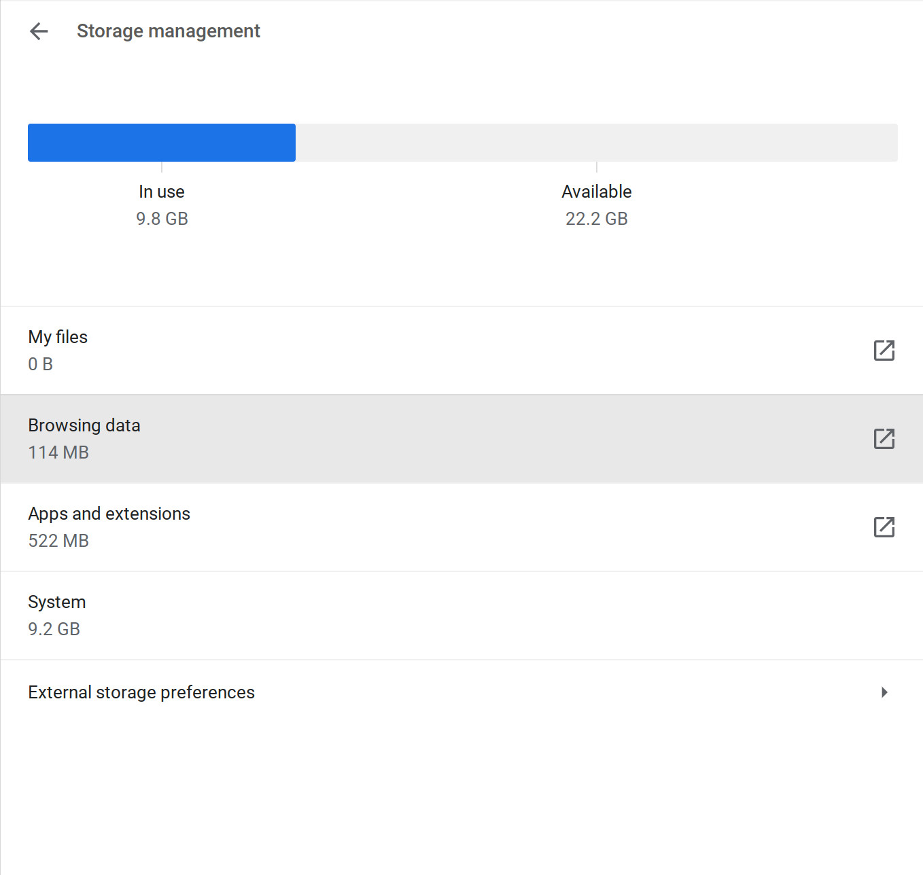Select the Browsing data row
923x875 pixels.
(x=461, y=439)
